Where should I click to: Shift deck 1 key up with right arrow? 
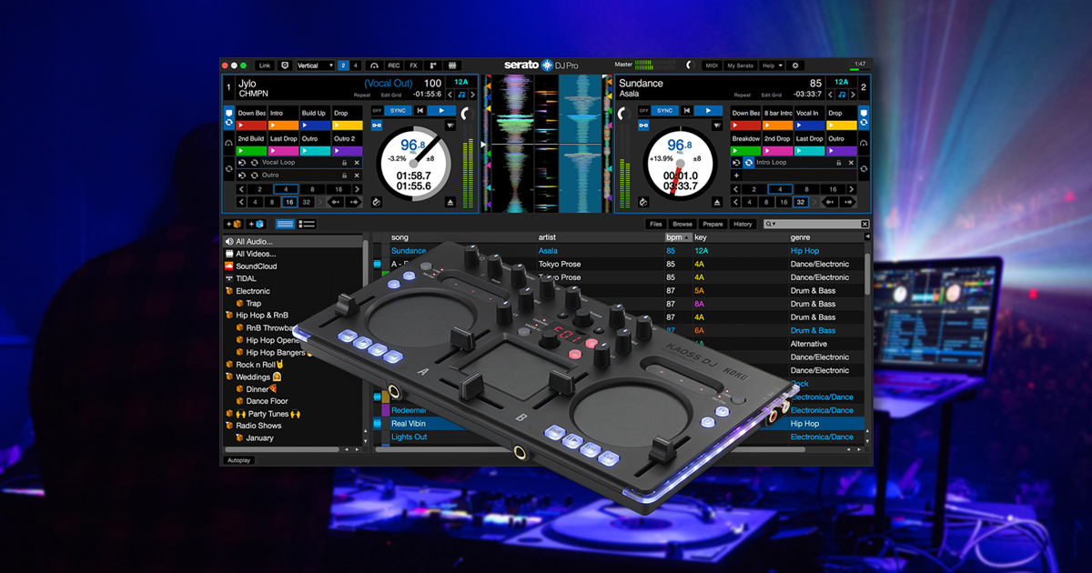tap(473, 95)
